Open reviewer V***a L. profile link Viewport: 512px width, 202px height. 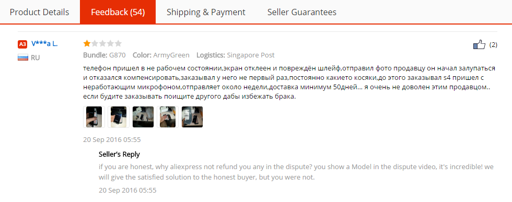tap(44, 44)
